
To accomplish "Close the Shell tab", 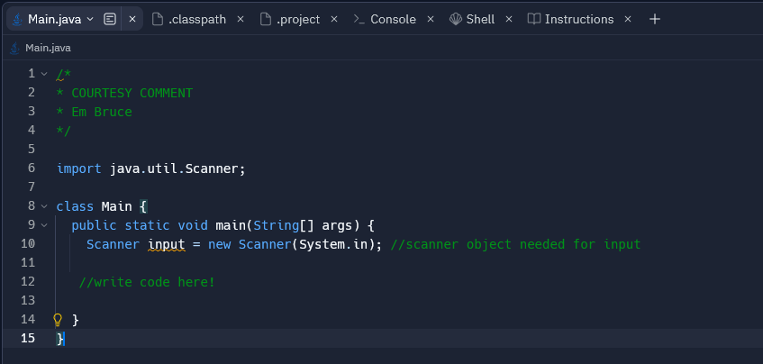I will (508, 20).
